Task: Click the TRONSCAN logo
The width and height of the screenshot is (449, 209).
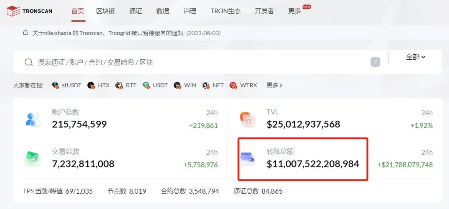Action: coord(29,11)
